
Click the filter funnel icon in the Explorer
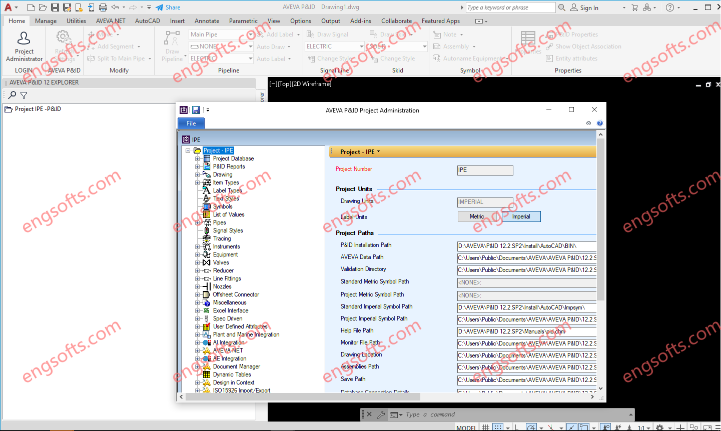tap(23, 95)
